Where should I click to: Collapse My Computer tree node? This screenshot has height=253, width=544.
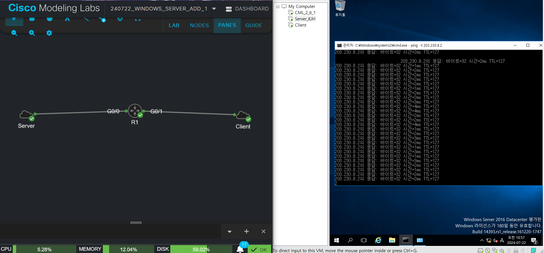coord(278,7)
